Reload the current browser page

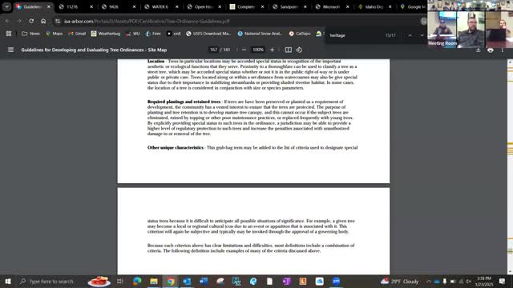coord(31,21)
